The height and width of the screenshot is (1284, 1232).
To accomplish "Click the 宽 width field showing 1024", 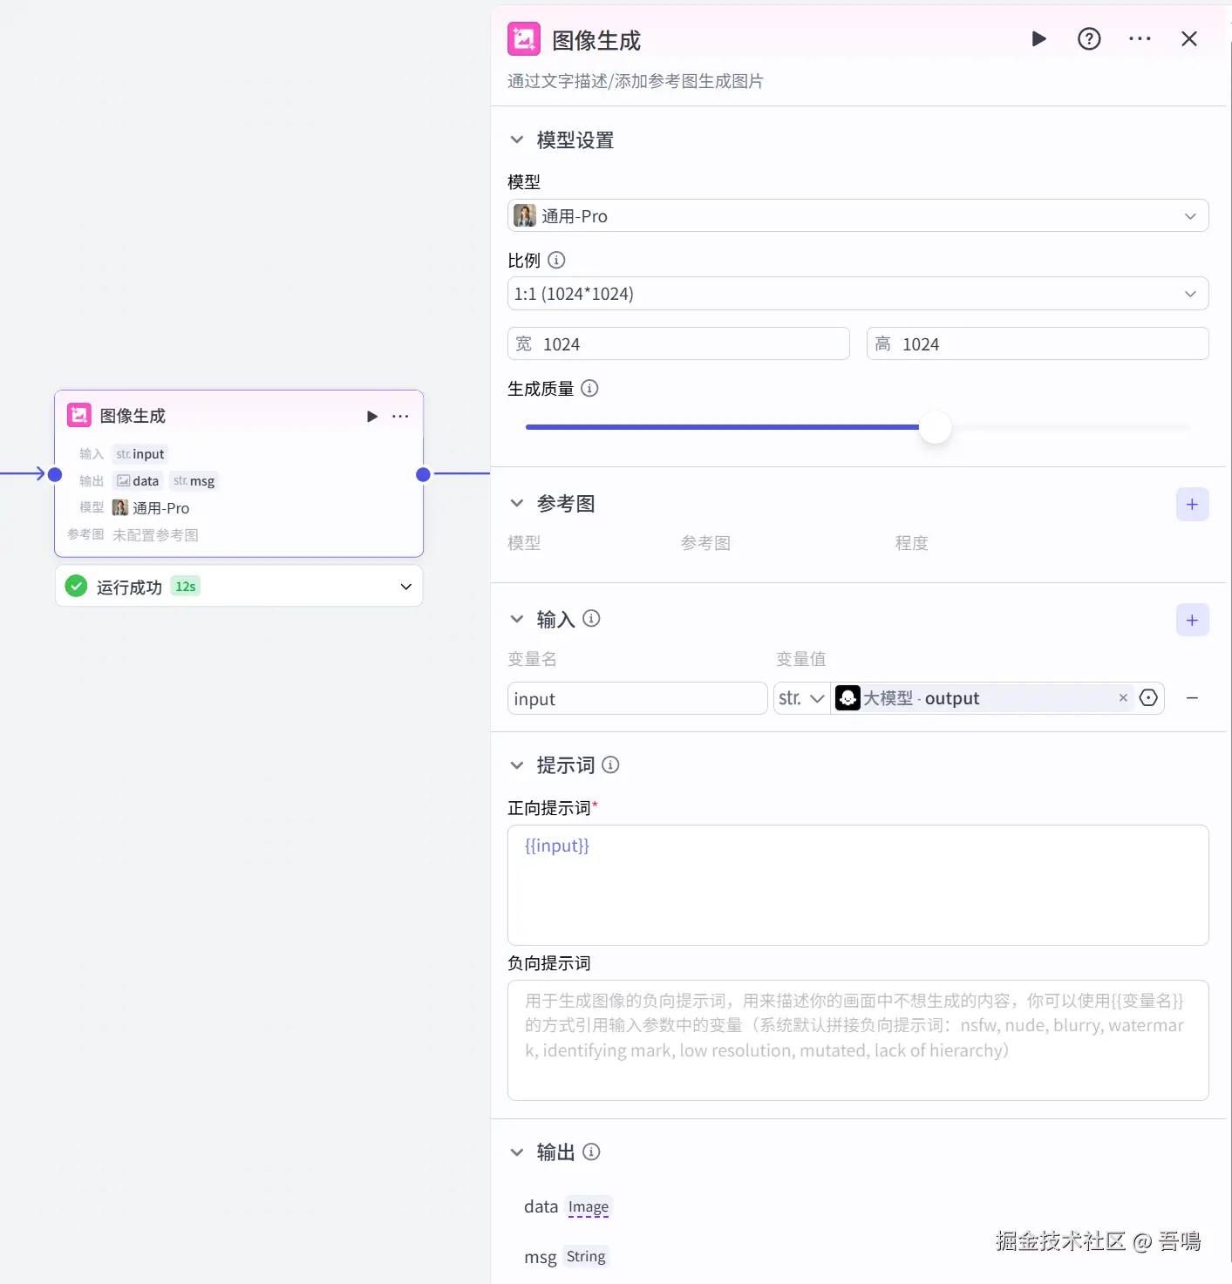I will tap(678, 343).
